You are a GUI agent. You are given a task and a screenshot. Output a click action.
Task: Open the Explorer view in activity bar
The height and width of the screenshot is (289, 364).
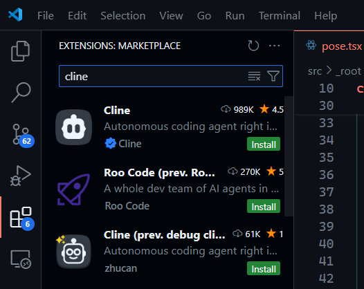[21, 51]
